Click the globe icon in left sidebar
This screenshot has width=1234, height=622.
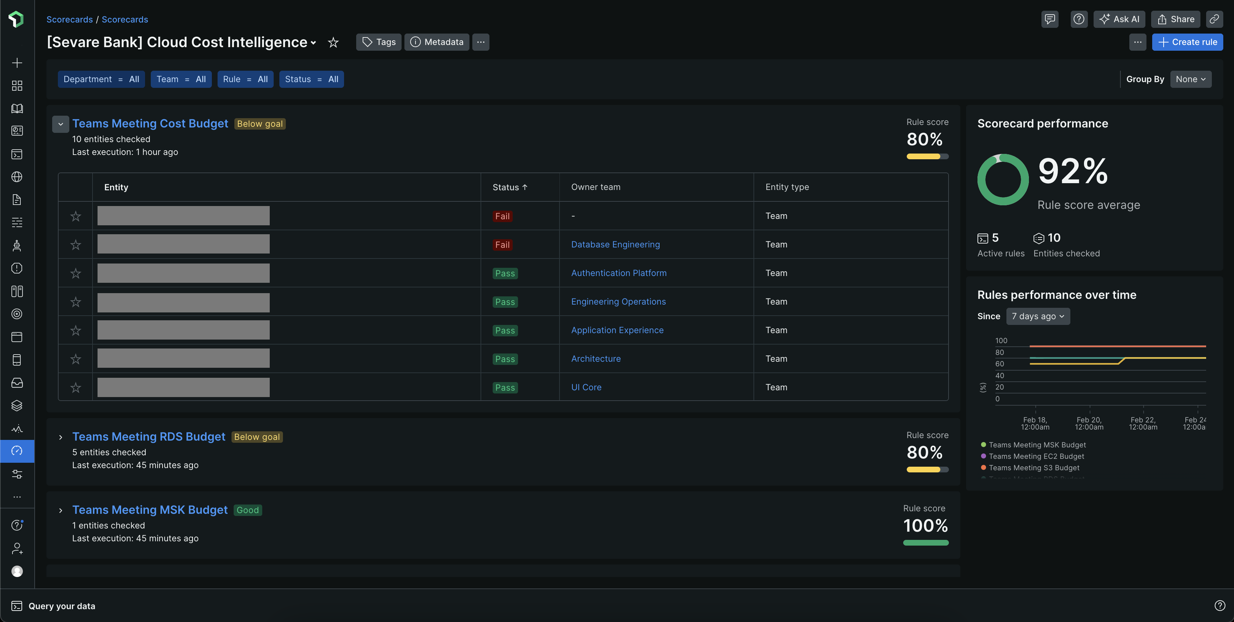pyautogui.click(x=17, y=177)
